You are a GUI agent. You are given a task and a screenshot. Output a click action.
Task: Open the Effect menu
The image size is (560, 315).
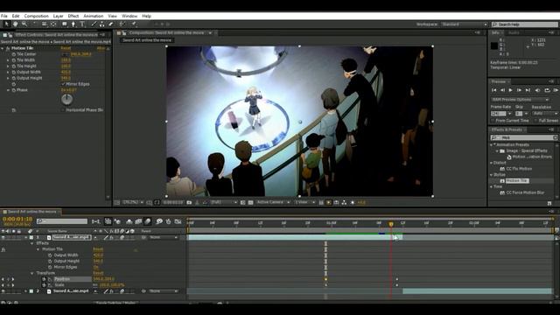pos(73,16)
